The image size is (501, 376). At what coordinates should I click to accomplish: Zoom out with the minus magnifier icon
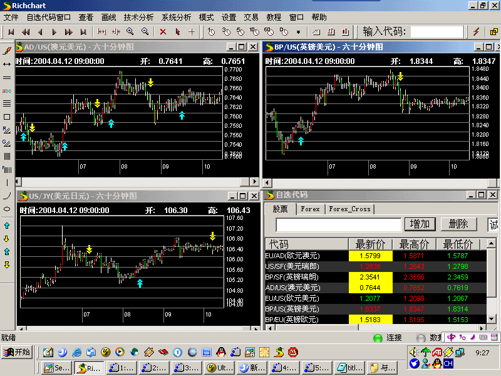145,32
